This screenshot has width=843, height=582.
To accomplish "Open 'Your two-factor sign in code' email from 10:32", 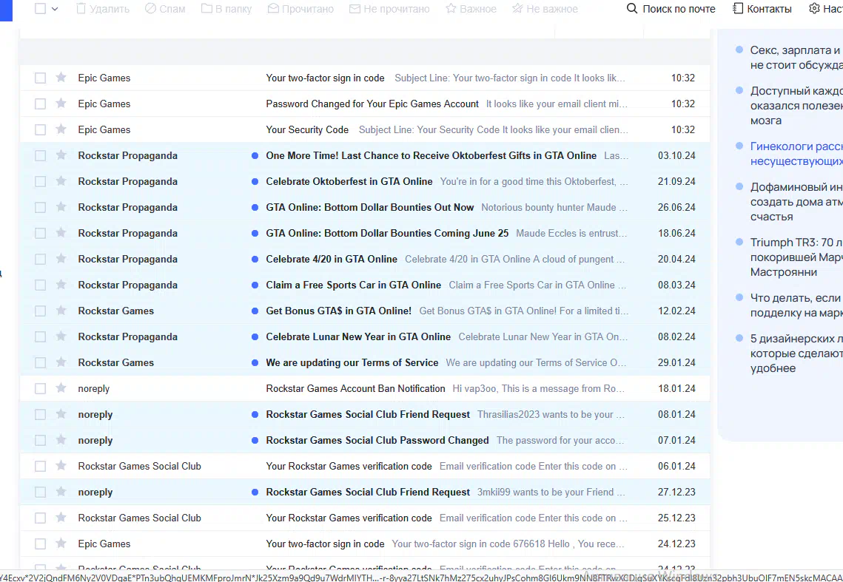I will [x=365, y=78].
